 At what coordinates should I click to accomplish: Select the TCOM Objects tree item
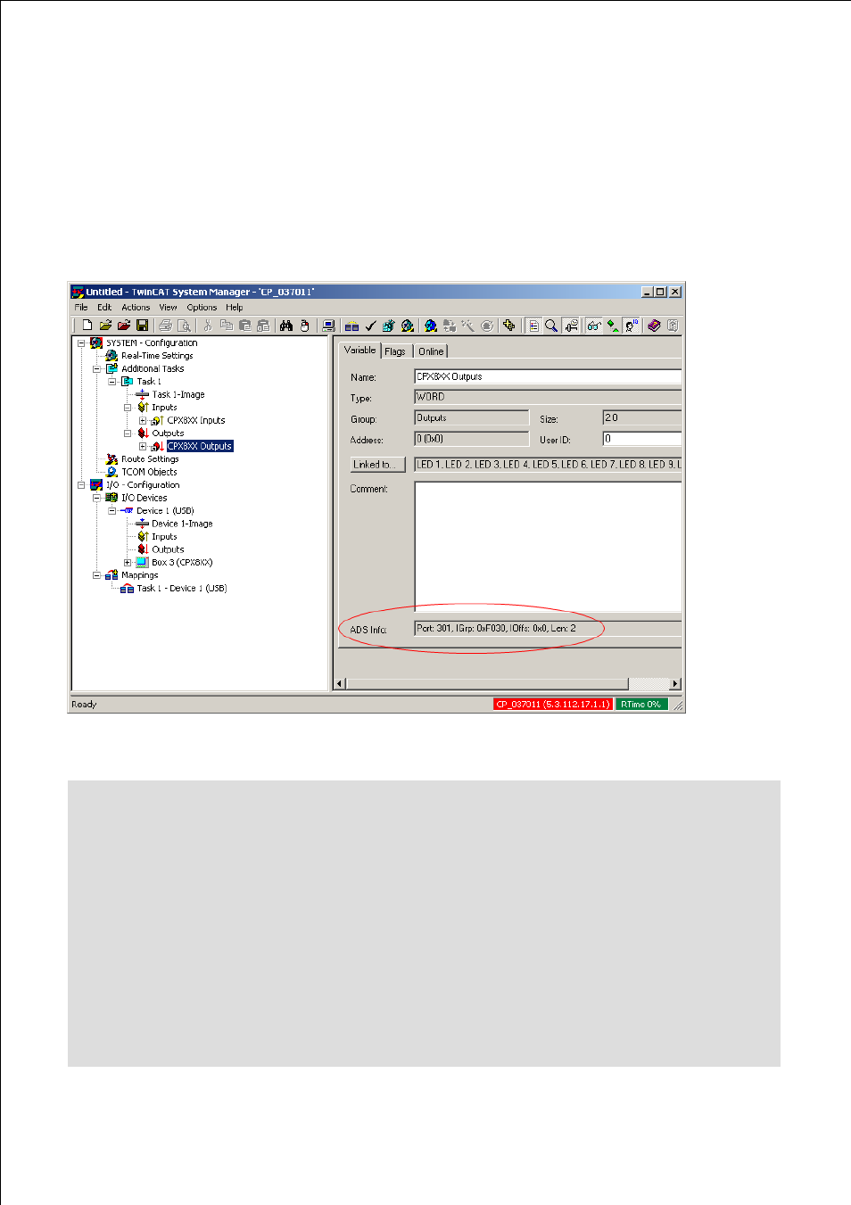pos(150,472)
